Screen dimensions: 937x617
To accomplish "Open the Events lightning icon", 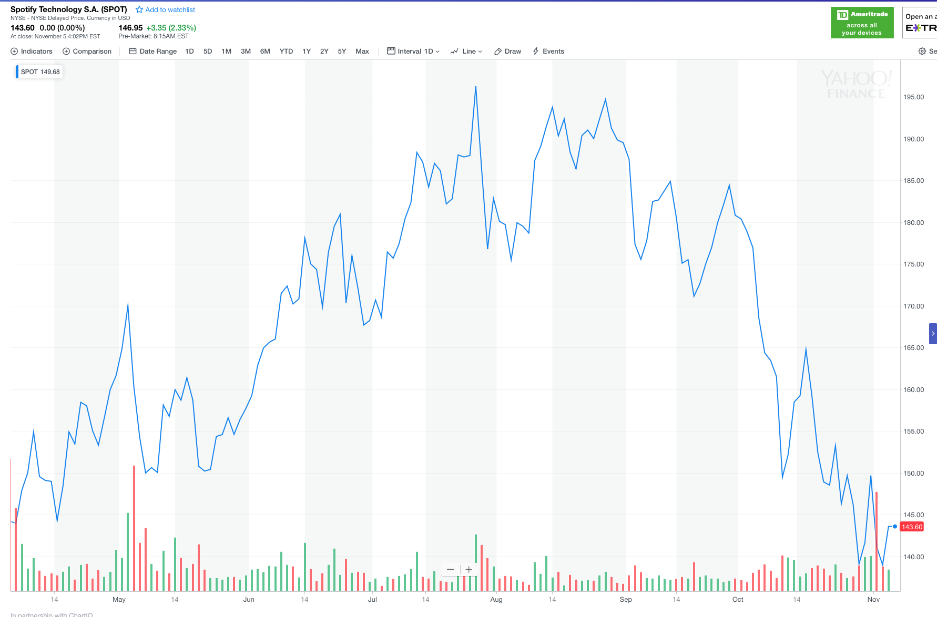I will coord(536,52).
